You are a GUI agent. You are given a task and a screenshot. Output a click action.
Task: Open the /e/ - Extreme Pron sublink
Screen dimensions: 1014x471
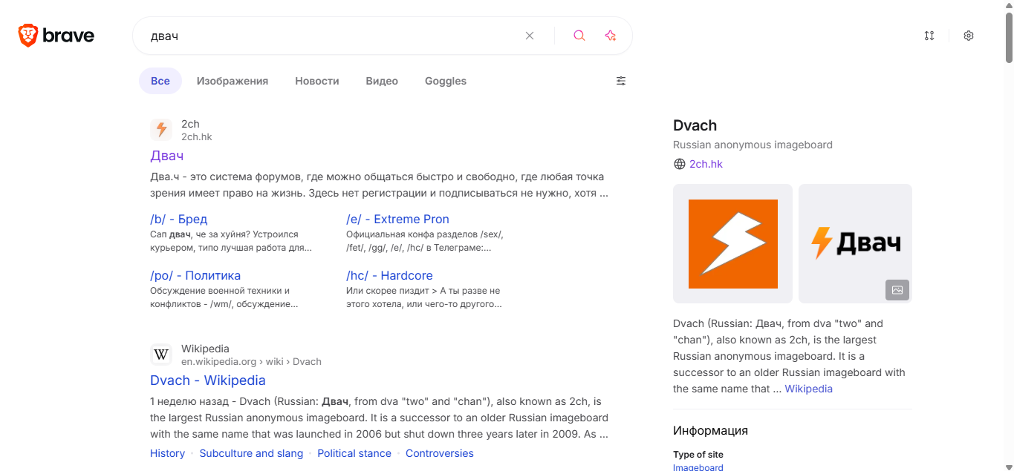pyautogui.click(x=397, y=219)
